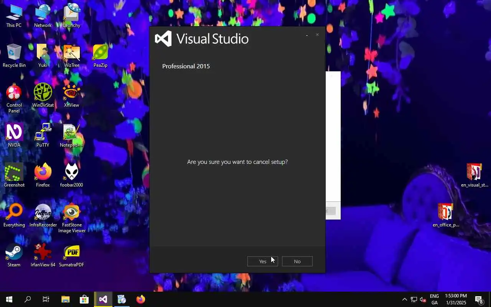
Task: Launch WizTree from the desktop
Action: click(72, 56)
